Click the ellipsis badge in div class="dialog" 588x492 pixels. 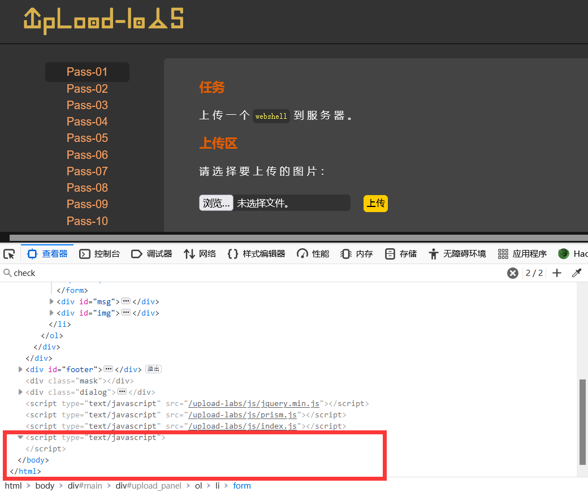[x=122, y=391]
